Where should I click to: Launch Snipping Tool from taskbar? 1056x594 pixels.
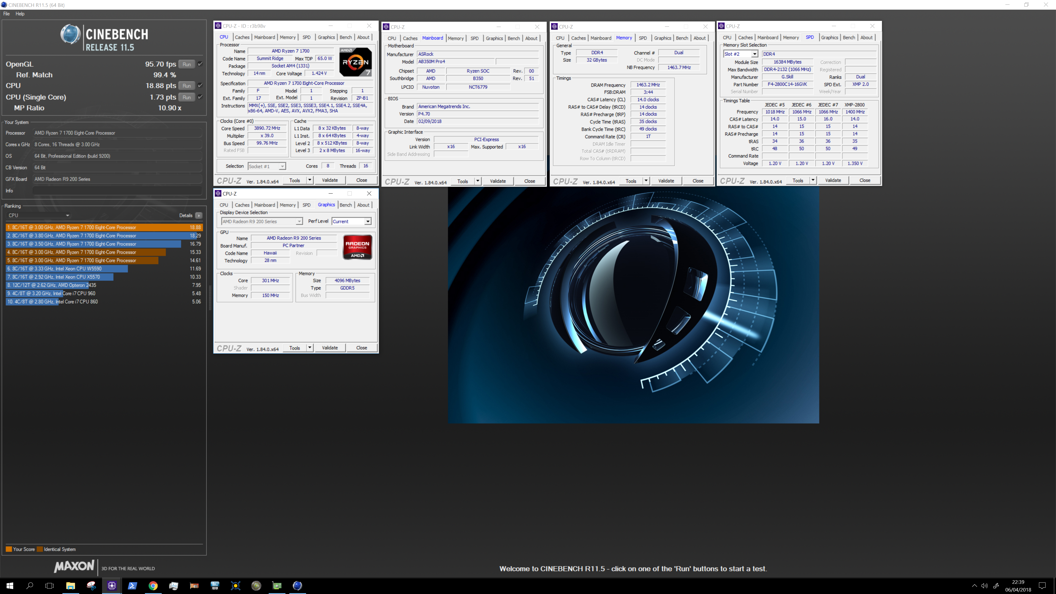(x=91, y=585)
